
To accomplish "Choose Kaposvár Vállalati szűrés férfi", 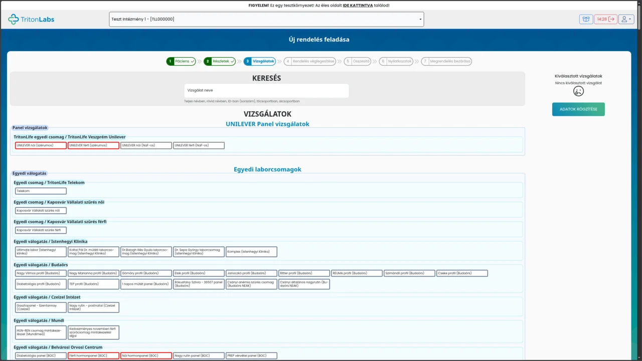I will [x=41, y=230].
